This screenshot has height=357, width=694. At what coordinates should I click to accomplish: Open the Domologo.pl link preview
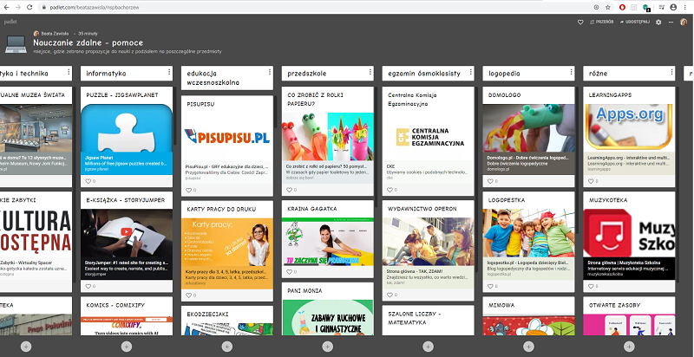click(x=528, y=164)
